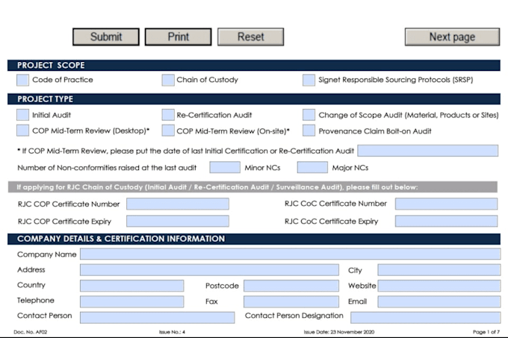
Task: Enable Change of Scope Audit checkbox
Action: click(309, 115)
